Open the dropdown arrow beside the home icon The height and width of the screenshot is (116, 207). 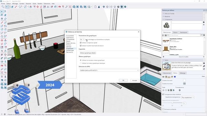(168, 35)
